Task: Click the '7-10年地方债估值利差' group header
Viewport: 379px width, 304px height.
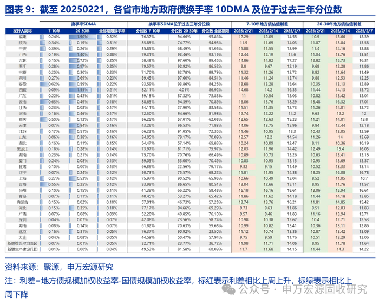Action: [x=267, y=24]
